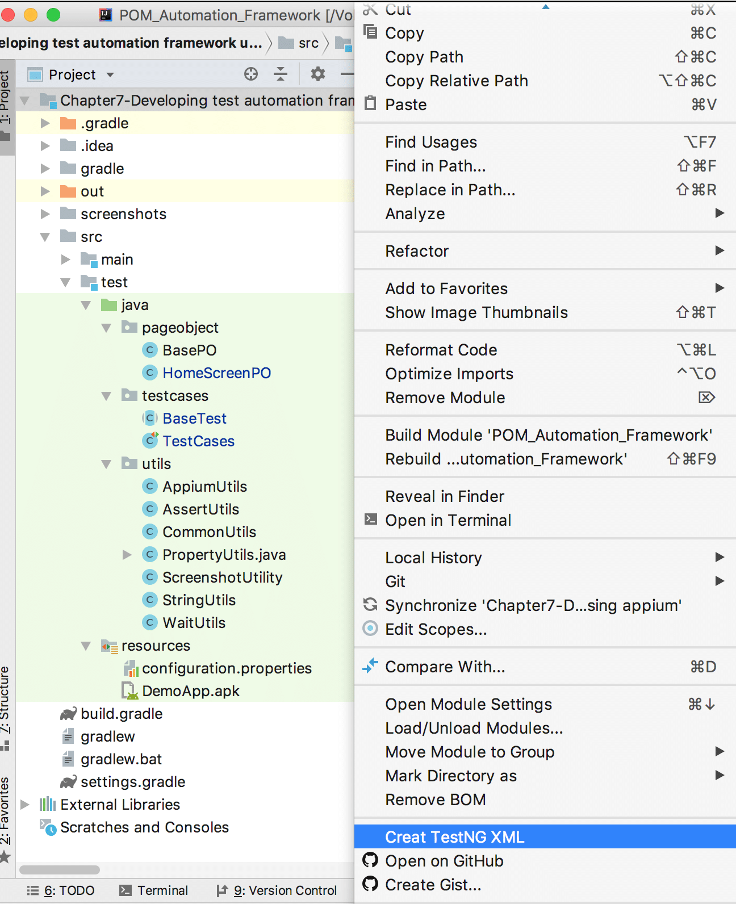Click the context menu scroll-up arrow
The image size is (736, 904).
[546, 6]
